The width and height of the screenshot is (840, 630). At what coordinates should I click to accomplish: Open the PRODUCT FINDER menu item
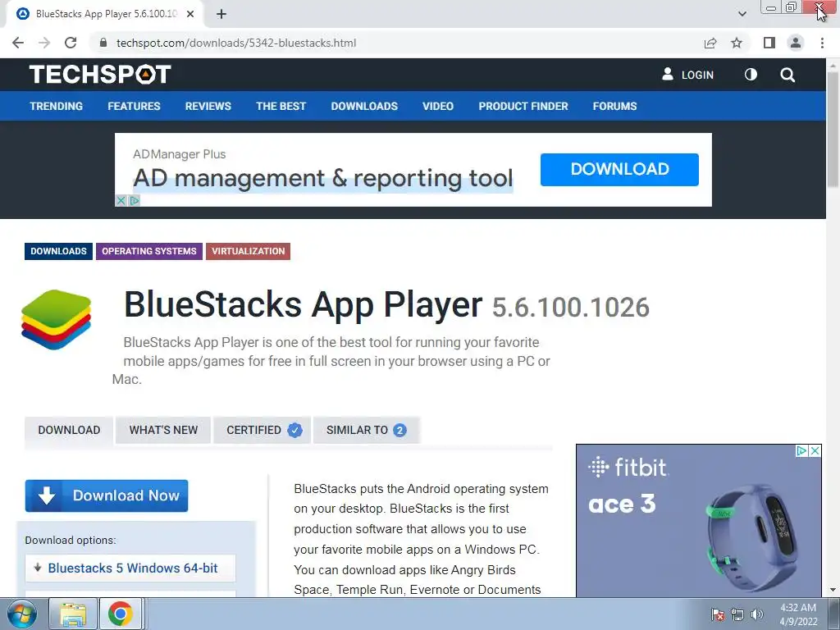[523, 106]
